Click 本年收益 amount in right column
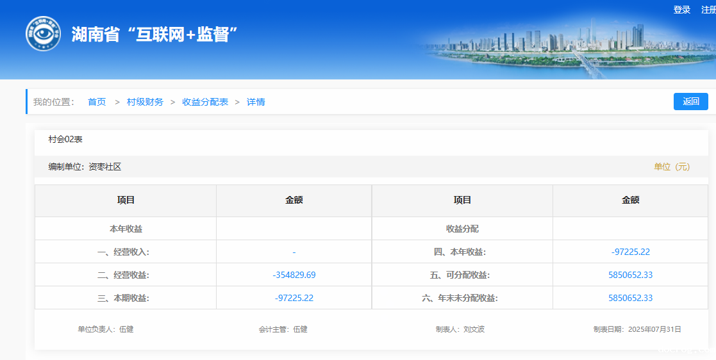The width and height of the screenshot is (716, 360). click(x=630, y=252)
